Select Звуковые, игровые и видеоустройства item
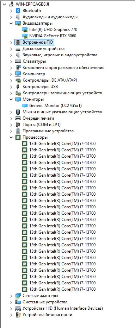The width and height of the screenshot is (135, 328). [x=60, y=55]
